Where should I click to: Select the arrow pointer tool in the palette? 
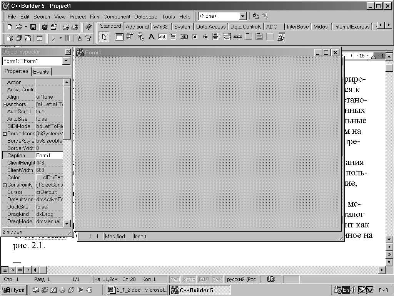tap(104, 37)
